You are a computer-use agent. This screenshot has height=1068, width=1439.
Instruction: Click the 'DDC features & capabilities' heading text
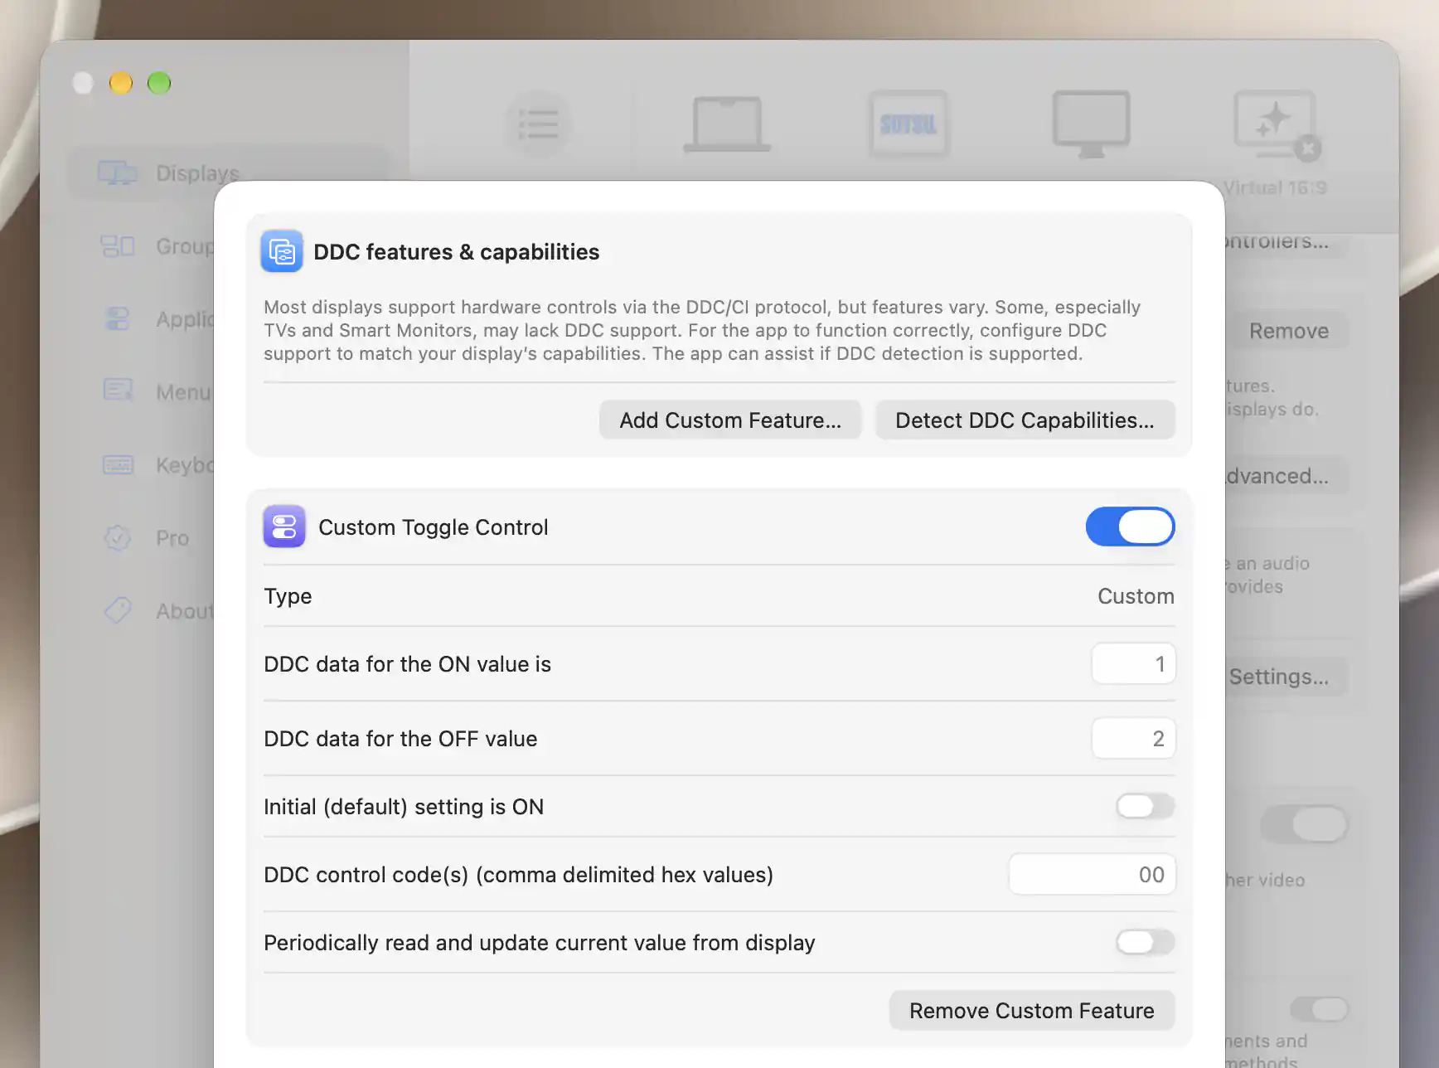pyautogui.click(x=457, y=252)
